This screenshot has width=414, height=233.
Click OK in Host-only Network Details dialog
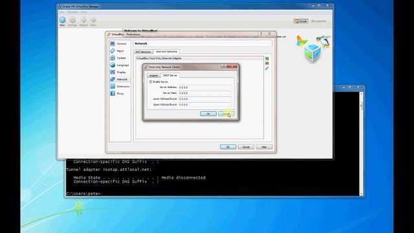(208, 114)
